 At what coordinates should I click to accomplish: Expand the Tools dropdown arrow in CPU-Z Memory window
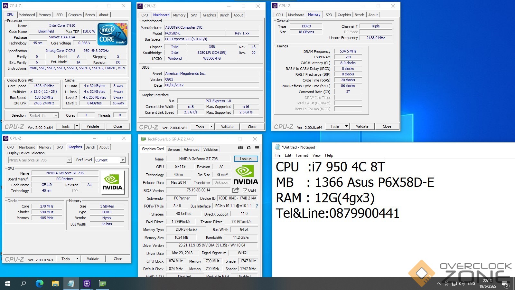tap(346, 126)
